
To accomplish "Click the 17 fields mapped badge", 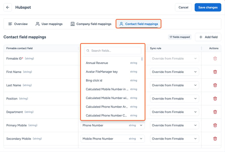I will point(180,37).
